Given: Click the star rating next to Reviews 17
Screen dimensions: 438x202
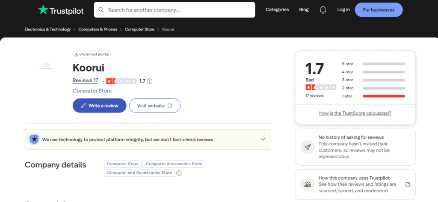Looking at the screenshot, I should 121,81.
